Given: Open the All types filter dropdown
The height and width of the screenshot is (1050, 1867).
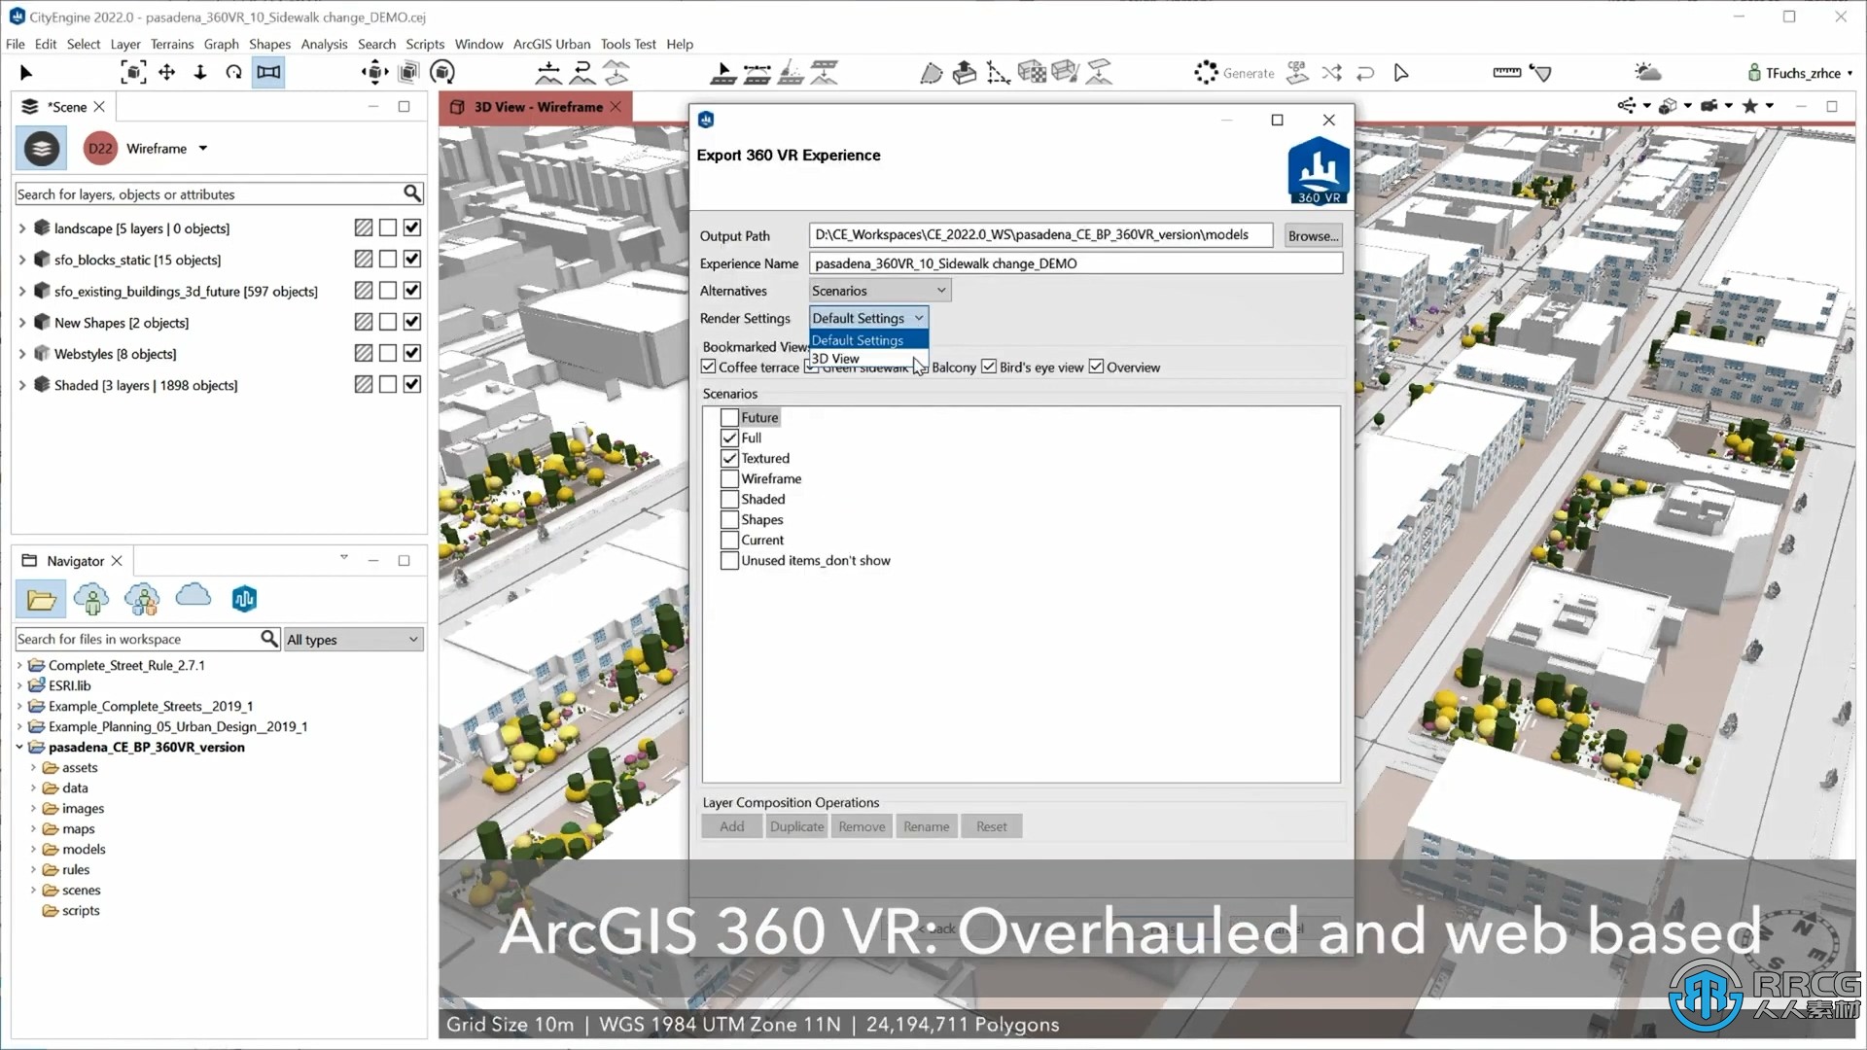Looking at the screenshot, I should (353, 640).
